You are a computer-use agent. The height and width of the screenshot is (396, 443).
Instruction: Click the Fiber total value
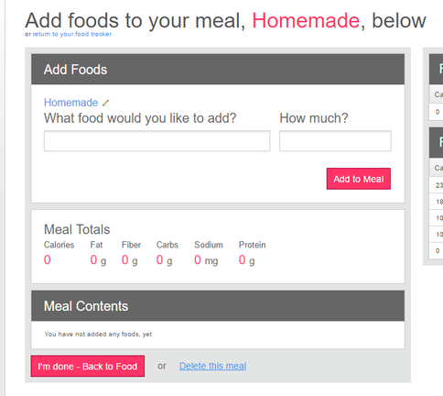click(x=129, y=260)
